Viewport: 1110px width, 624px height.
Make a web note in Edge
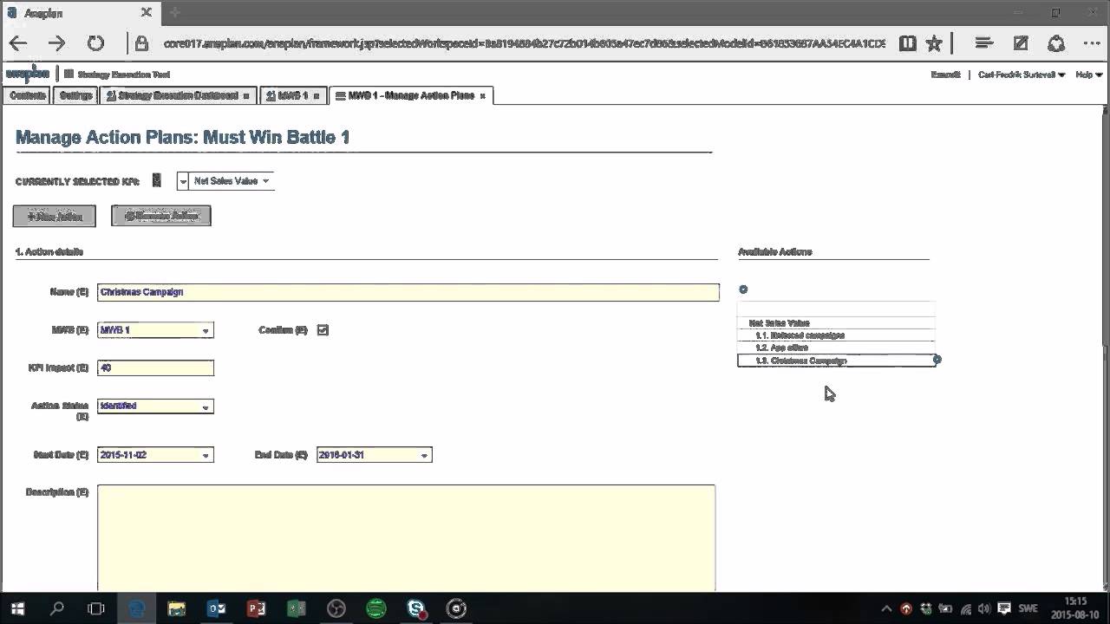(x=1021, y=43)
